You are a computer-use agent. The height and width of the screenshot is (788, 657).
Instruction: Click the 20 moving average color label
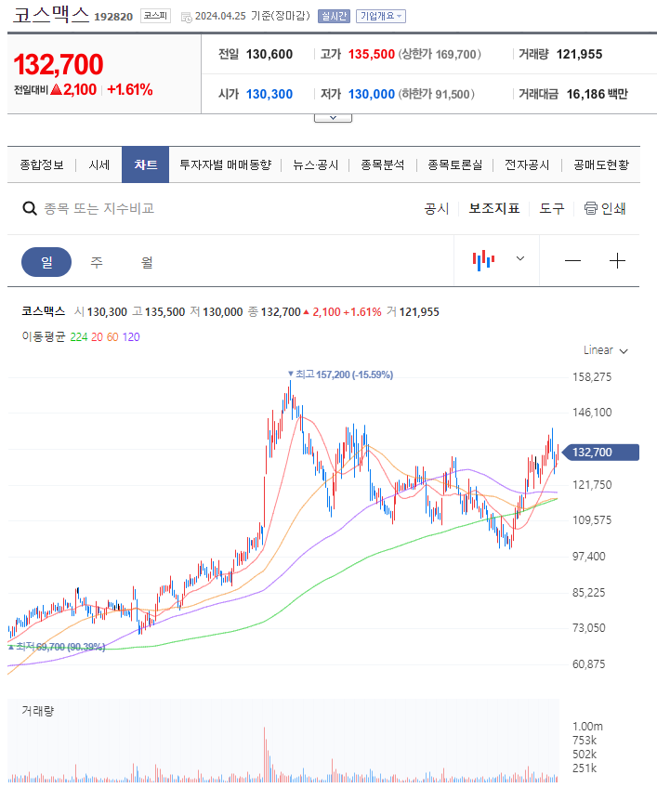tap(97, 337)
